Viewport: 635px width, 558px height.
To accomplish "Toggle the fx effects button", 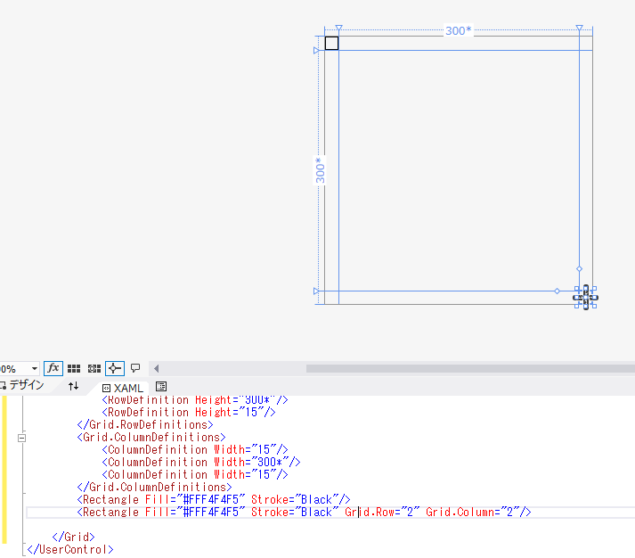I will tap(53, 368).
